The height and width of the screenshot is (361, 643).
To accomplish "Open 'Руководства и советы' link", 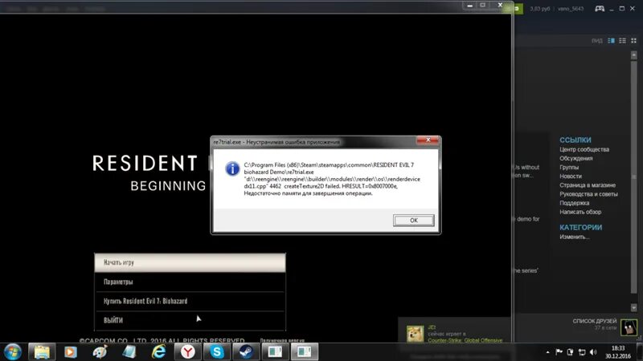I will click(588, 194).
